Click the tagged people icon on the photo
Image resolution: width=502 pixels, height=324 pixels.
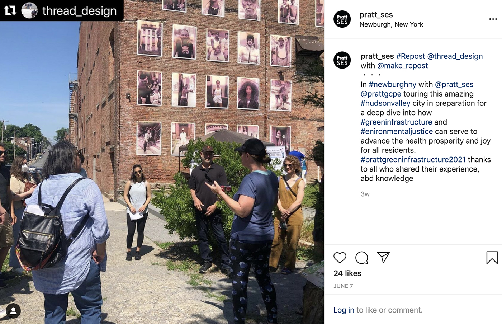click(13, 311)
